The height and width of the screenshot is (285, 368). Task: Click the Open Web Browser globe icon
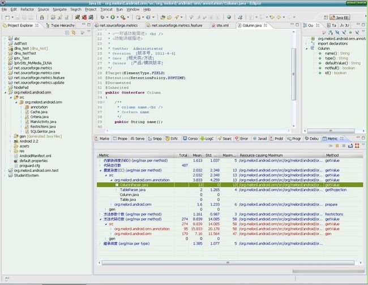229,18
